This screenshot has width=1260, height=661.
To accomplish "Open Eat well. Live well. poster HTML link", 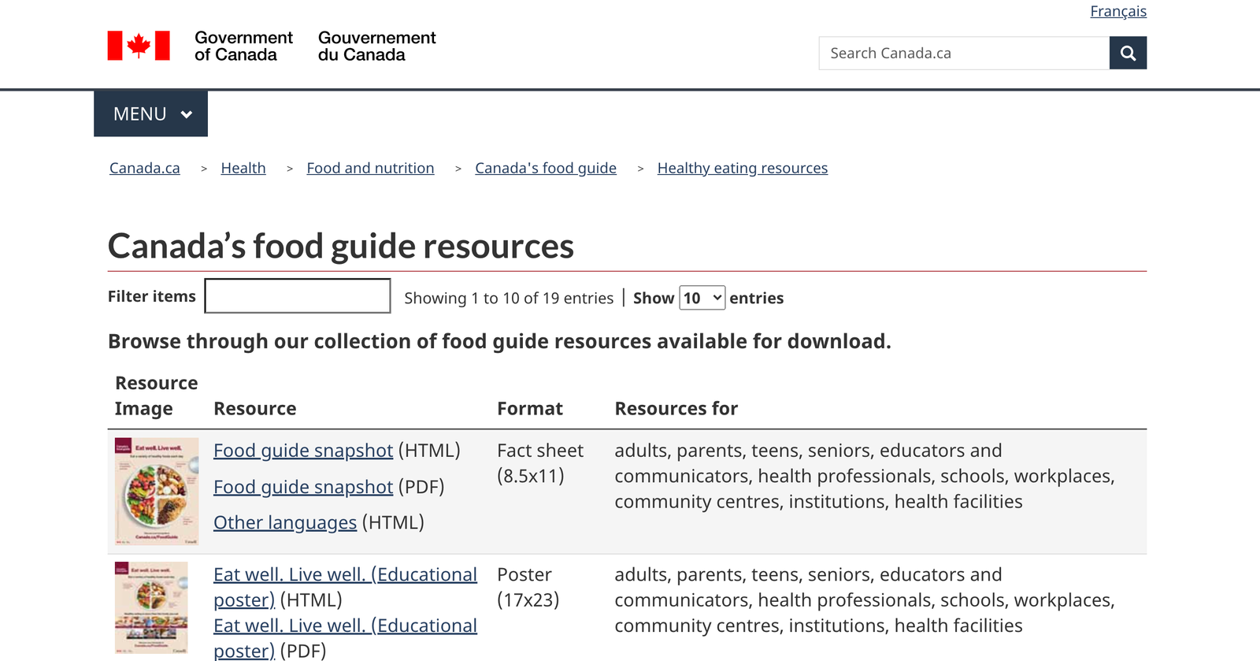I will [345, 575].
